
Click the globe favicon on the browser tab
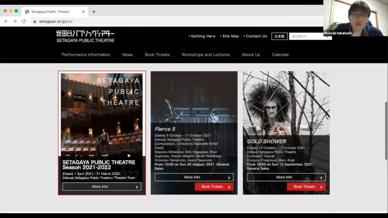click(x=27, y=12)
